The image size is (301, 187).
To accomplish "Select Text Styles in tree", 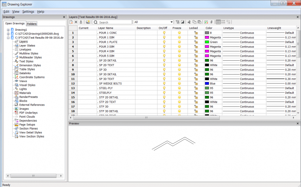I will (x=26, y=61).
